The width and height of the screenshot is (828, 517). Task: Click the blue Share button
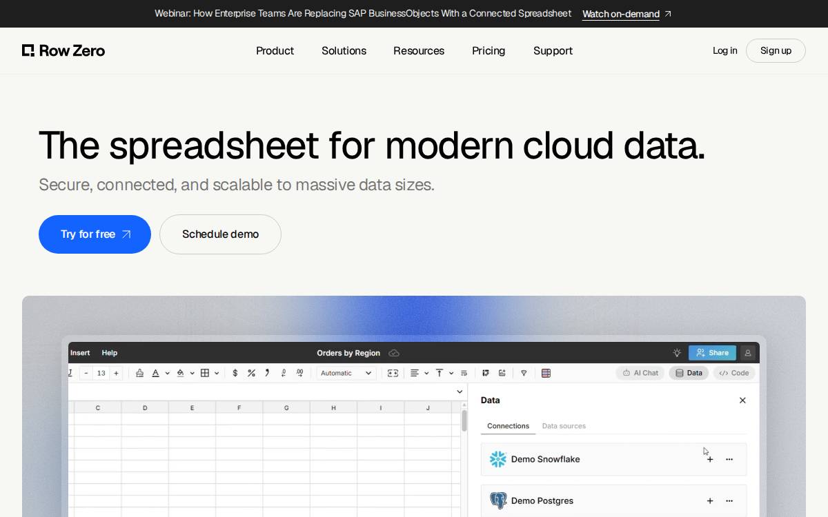point(712,353)
